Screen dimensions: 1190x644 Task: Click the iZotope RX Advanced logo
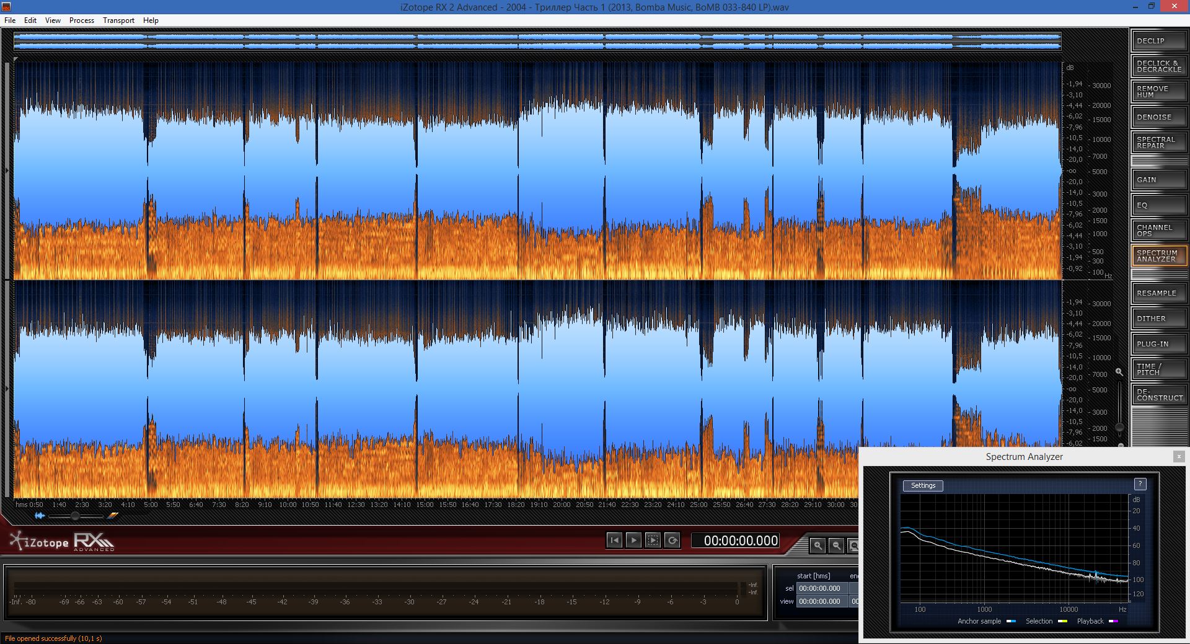pyautogui.click(x=62, y=542)
